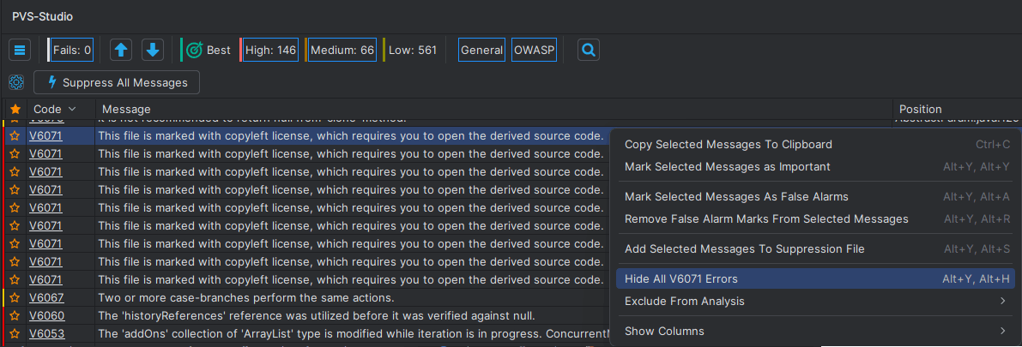This screenshot has width=1022, height=347.
Task: Toggle the Medium: 66 severity filter
Action: click(x=342, y=51)
